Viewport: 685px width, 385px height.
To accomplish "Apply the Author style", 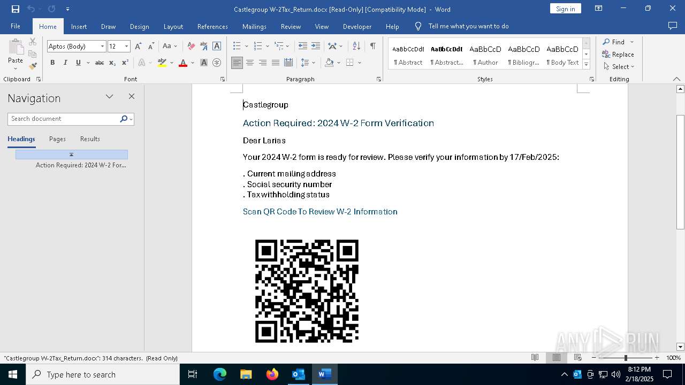I will coord(485,53).
